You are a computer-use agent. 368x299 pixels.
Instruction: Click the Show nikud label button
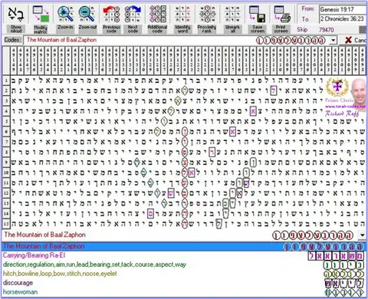tap(16, 29)
